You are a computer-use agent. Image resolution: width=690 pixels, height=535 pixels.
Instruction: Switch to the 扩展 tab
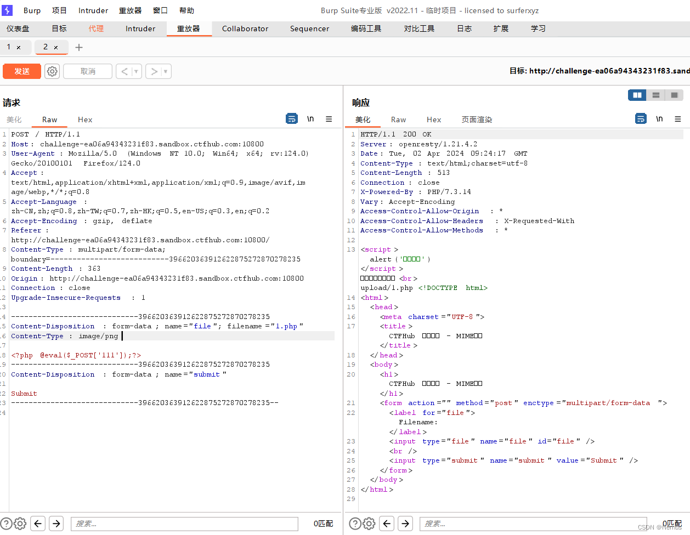coord(501,29)
